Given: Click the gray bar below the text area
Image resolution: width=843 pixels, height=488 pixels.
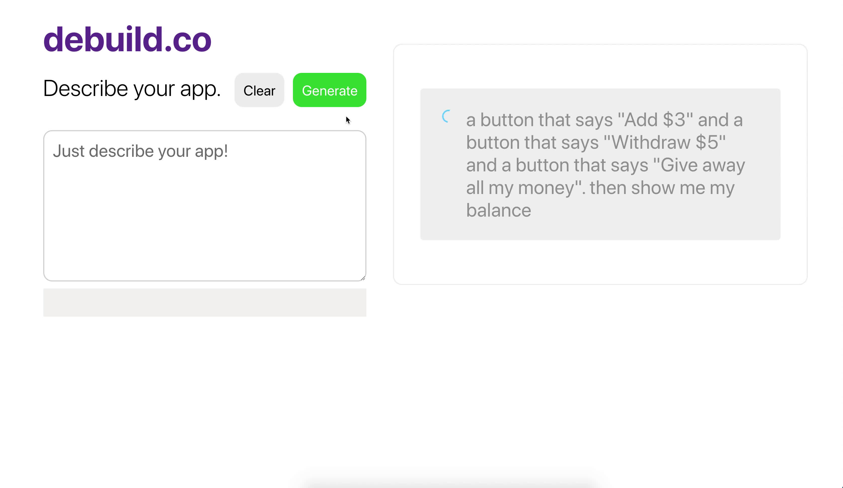Looking at the screenshot, I should pos(204,302).
